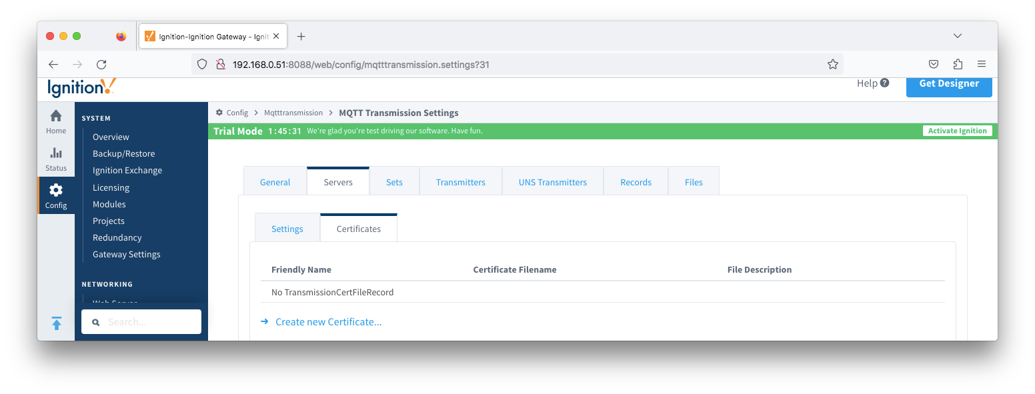The width and height of the screenshot is (1035, 394).
Task: Click the forward navigation arrow
Action: click(77, 65)
